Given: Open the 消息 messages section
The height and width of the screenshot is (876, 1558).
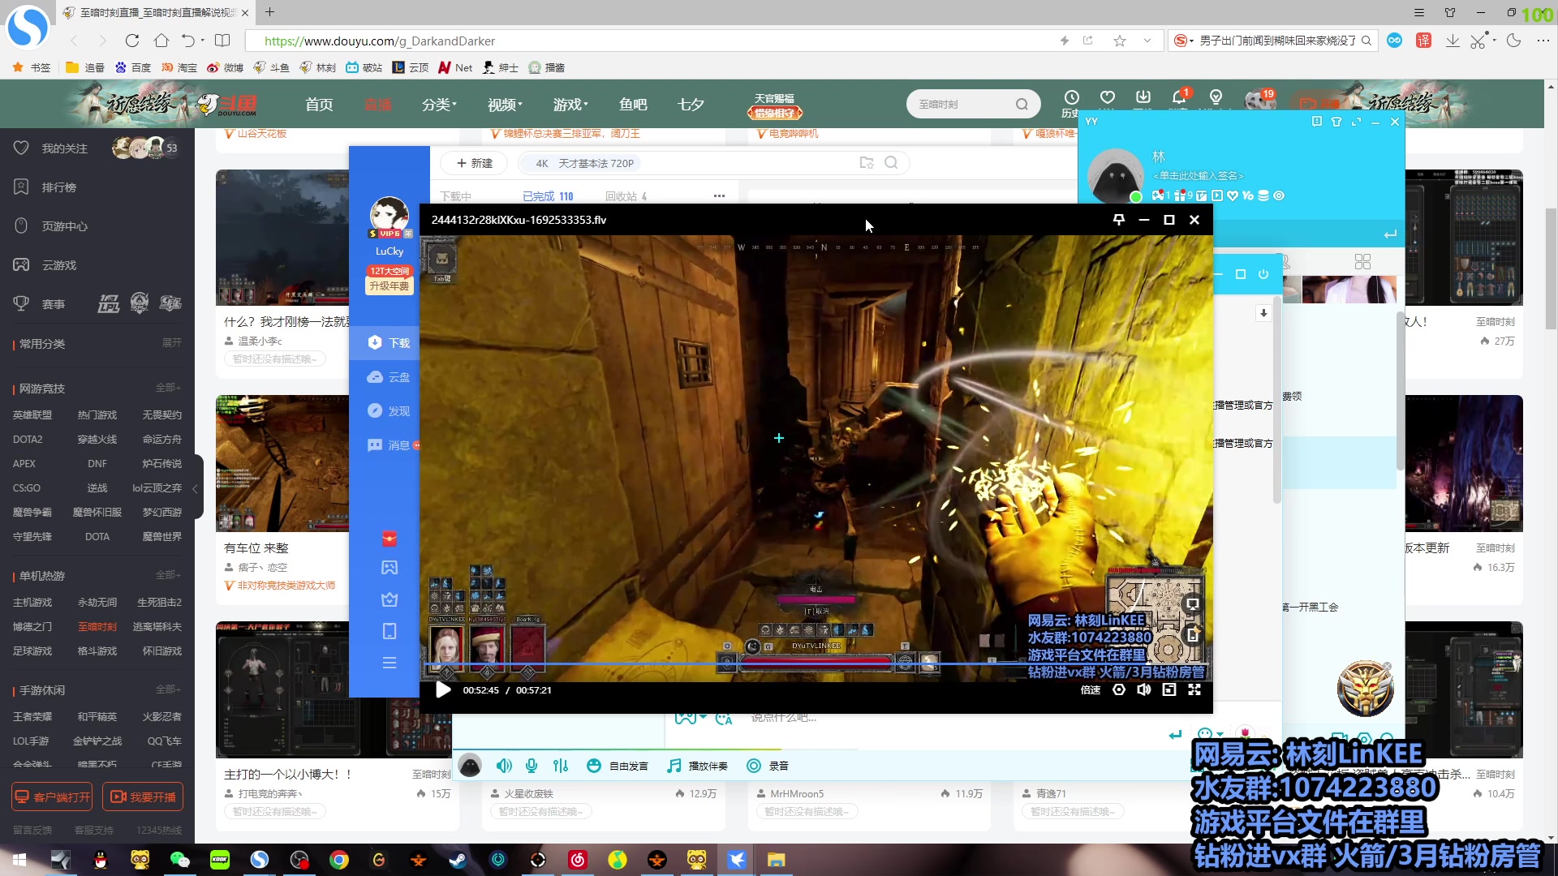Looking at the screenshot, I should pos(389,445).
